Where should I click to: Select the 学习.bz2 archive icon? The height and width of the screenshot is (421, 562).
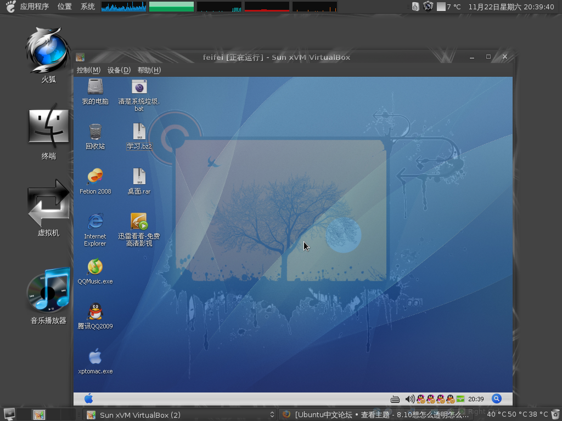139,132
